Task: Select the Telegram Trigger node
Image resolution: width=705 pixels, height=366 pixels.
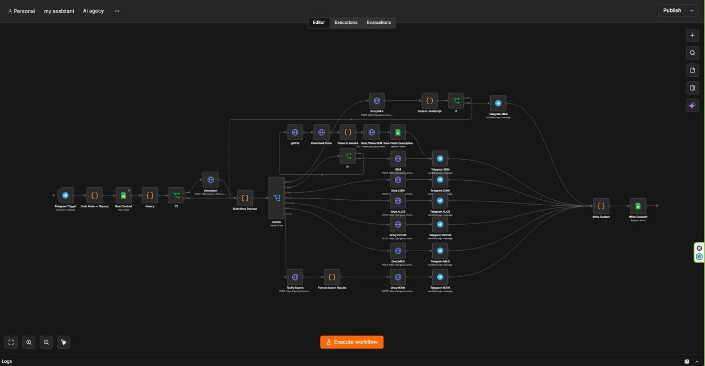Action: coord(66,195)
